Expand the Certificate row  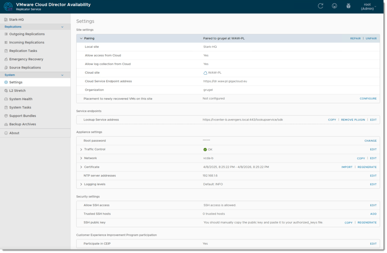click(81, 167)
